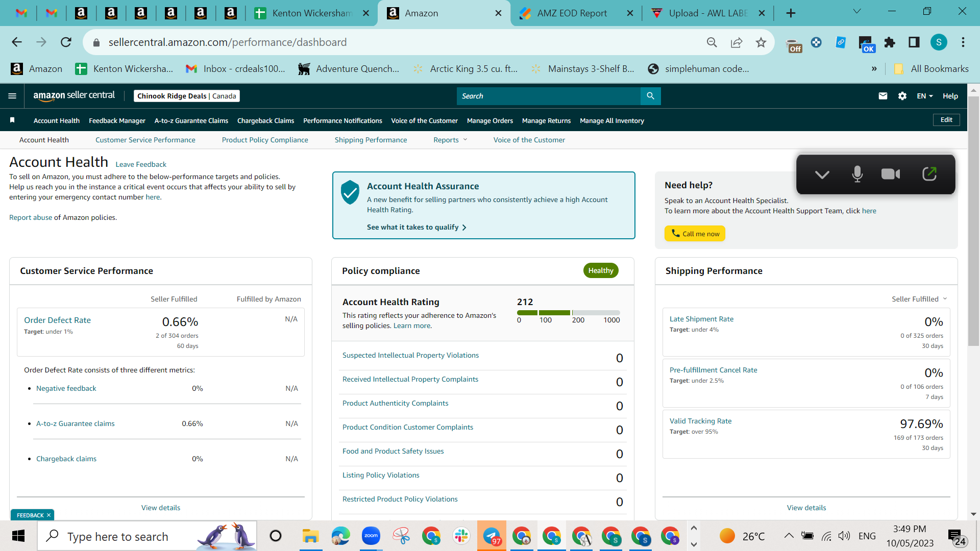Show hidden system tray icons

click(x=789, y=536)
